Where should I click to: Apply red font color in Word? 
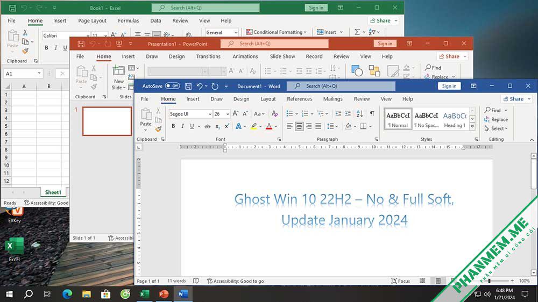pos(269,126)
